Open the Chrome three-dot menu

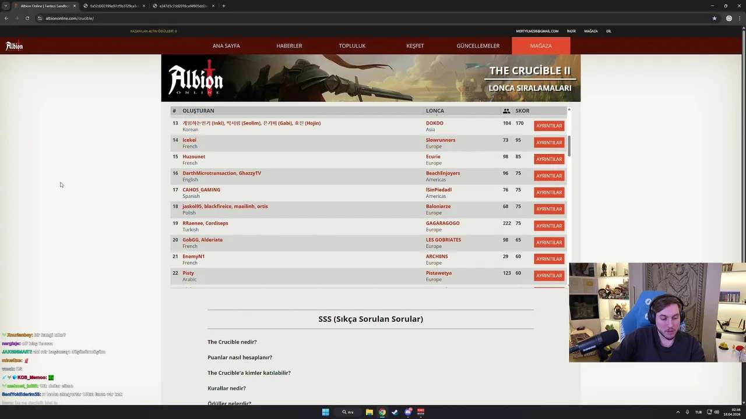pyautogui.click(x=739, y=18)
